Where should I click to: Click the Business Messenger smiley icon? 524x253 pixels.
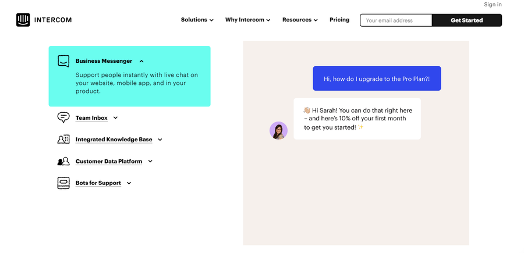[63, 61]
